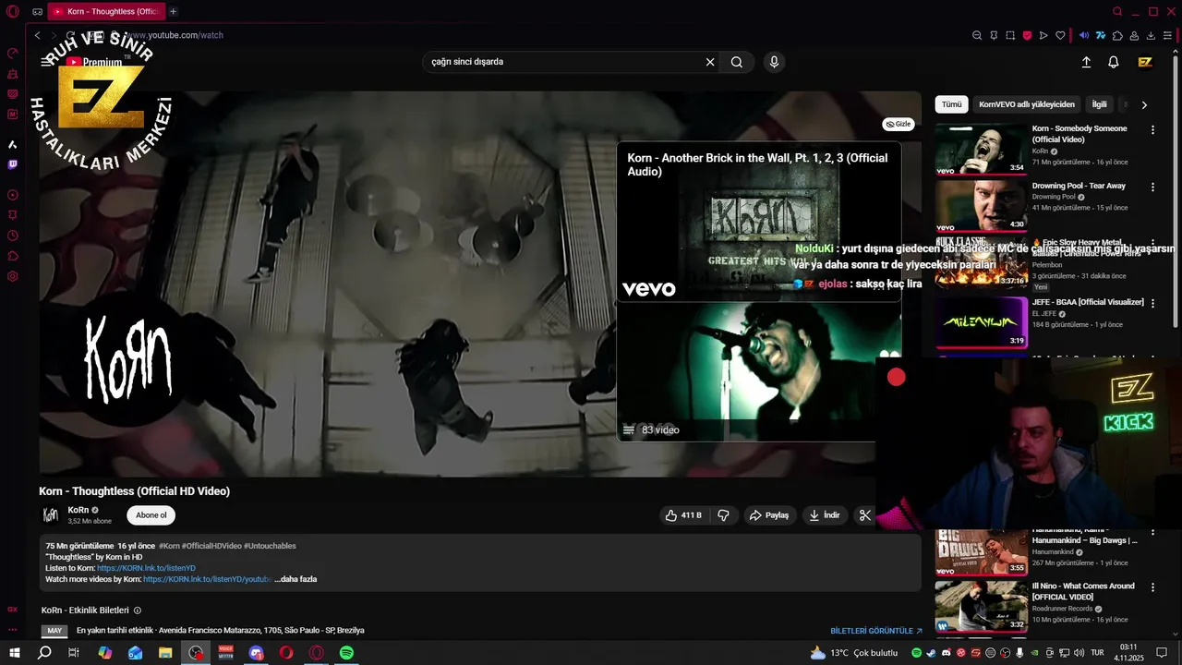Like the video with 411 B button
Viewport: 1182px width, 665px height.
(683, 515)
